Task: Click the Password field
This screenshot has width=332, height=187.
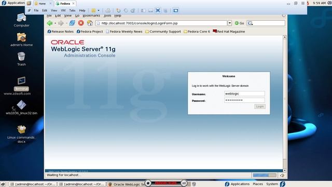Action: click(244, 100)
